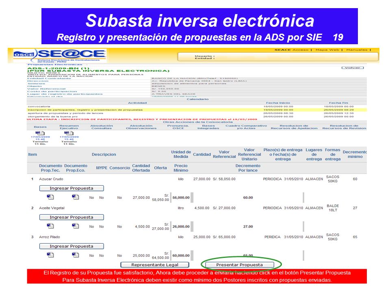Select the Aceite Vegetal item name

[x=52, y=208]
